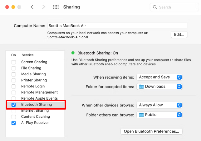Viewport: 201px width, 141px height.
Task: Disable AirPlay Receiver checkbox
Action: click(x=13, y=123)
